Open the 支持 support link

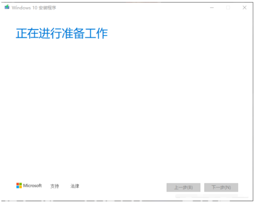click(55, 186)
